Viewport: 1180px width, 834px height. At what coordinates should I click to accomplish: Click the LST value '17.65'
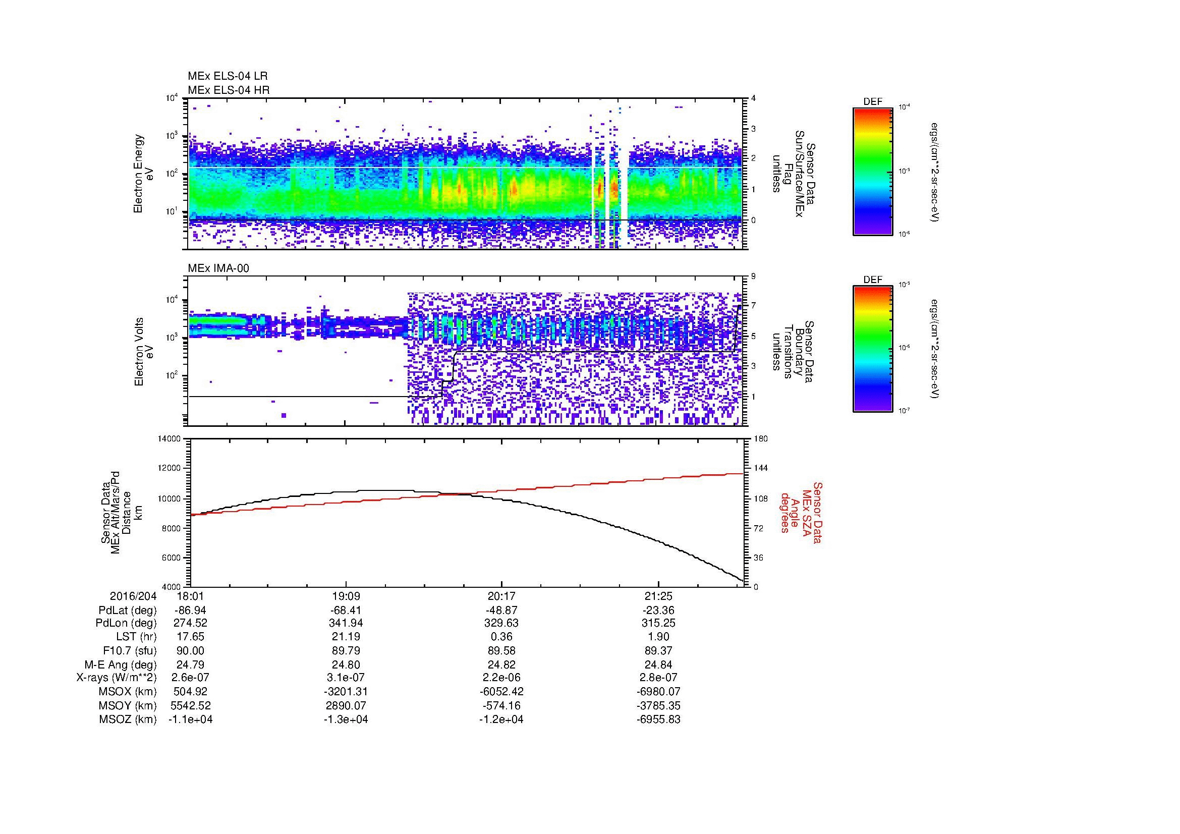point(191,637)
